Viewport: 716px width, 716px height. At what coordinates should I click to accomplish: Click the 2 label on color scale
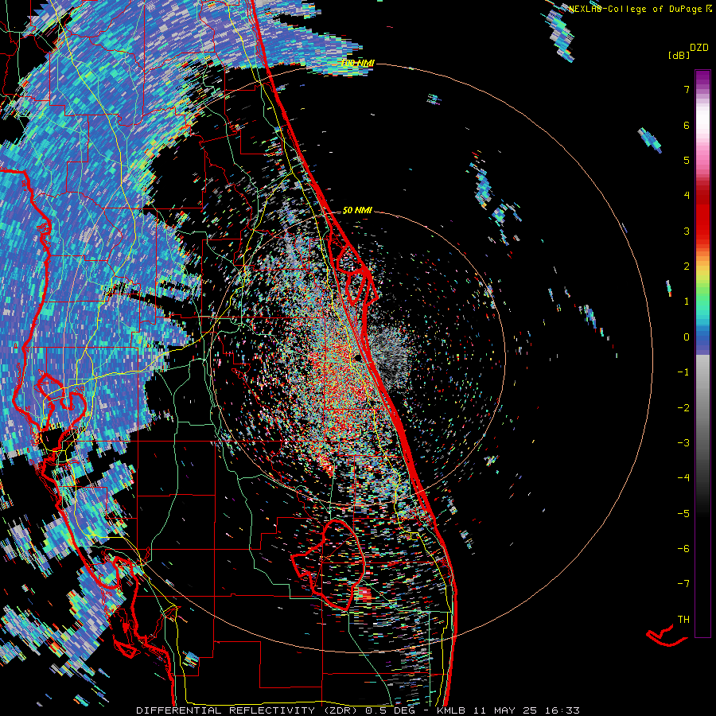point(687,267)
